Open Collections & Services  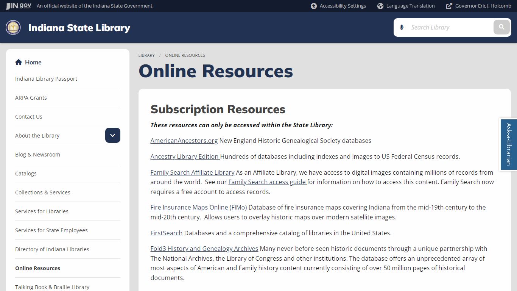[43, 192]
